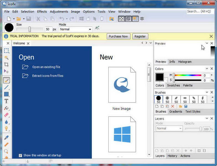Click the Apple icon creation toolbar button

tap(88, 19)
